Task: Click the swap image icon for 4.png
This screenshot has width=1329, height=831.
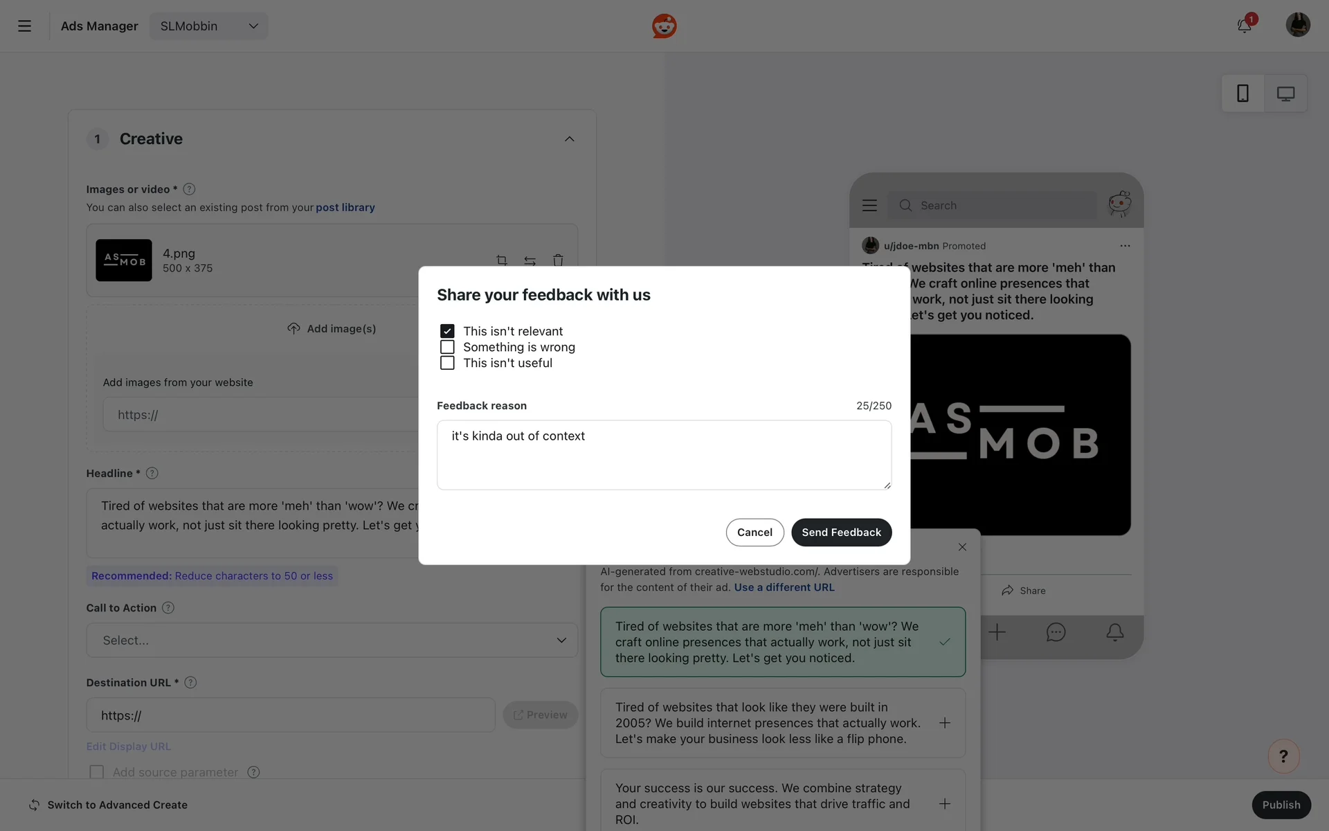Action: 530,260
